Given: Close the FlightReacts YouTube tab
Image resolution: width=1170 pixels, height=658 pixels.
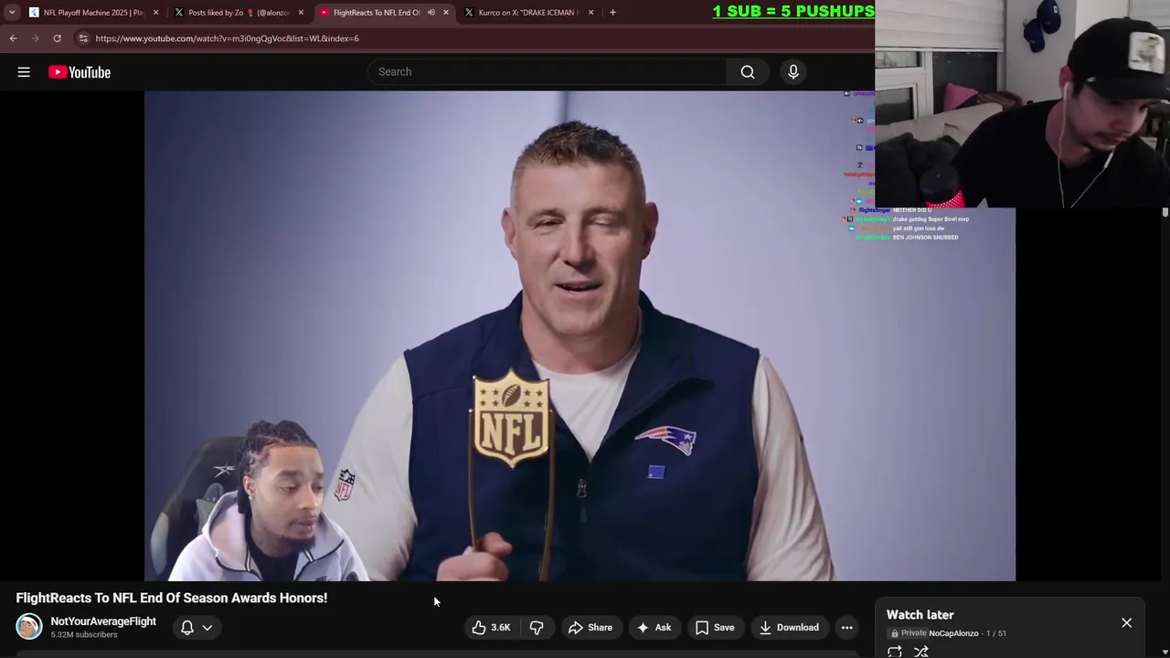Looking at the screenshot, I should click(446, 13).
